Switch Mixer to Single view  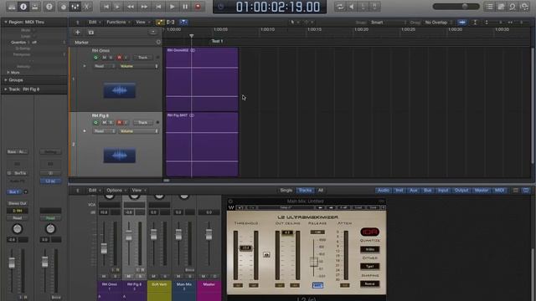tap(286, 191)
